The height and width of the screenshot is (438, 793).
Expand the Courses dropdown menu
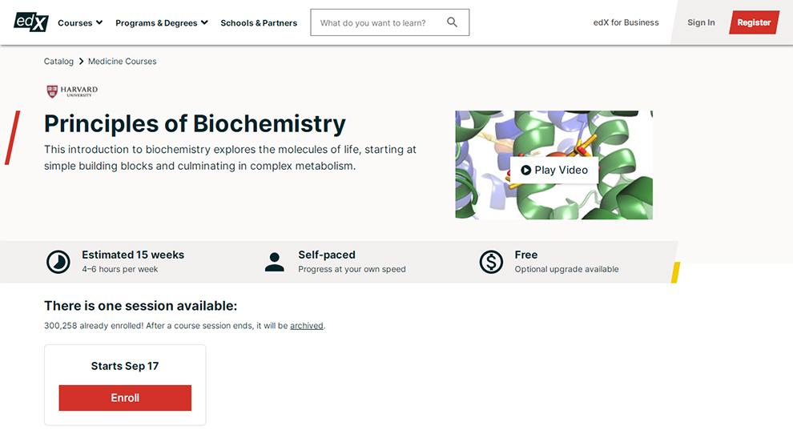80,22
